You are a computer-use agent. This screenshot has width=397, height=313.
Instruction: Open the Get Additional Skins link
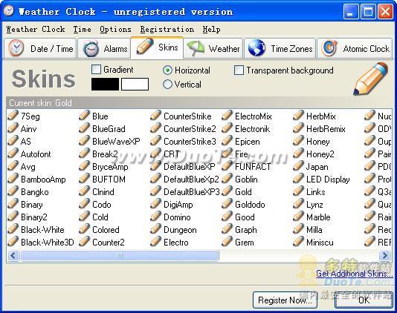click(354, 274)
